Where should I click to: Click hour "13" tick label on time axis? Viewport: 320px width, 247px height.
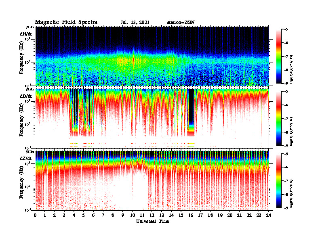162,215
